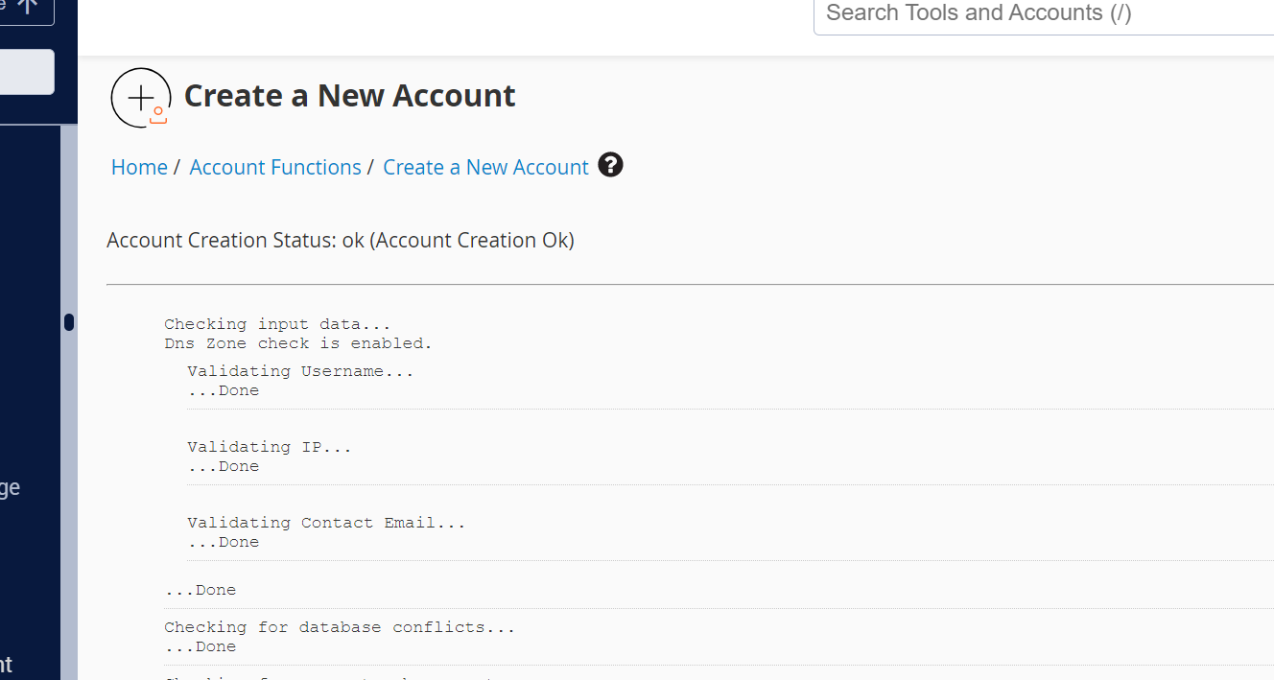Click the Checking for database conflicts line
The width and height of the screenshot is (1274, 680).
pyautogui.click(x=340, y=627)
